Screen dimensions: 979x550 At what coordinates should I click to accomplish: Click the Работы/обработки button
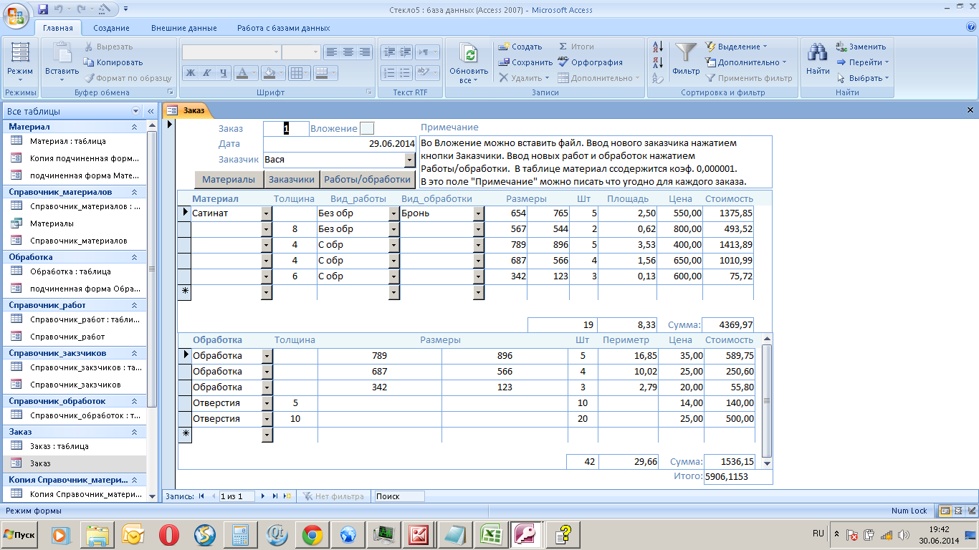(x=368, y=180)
